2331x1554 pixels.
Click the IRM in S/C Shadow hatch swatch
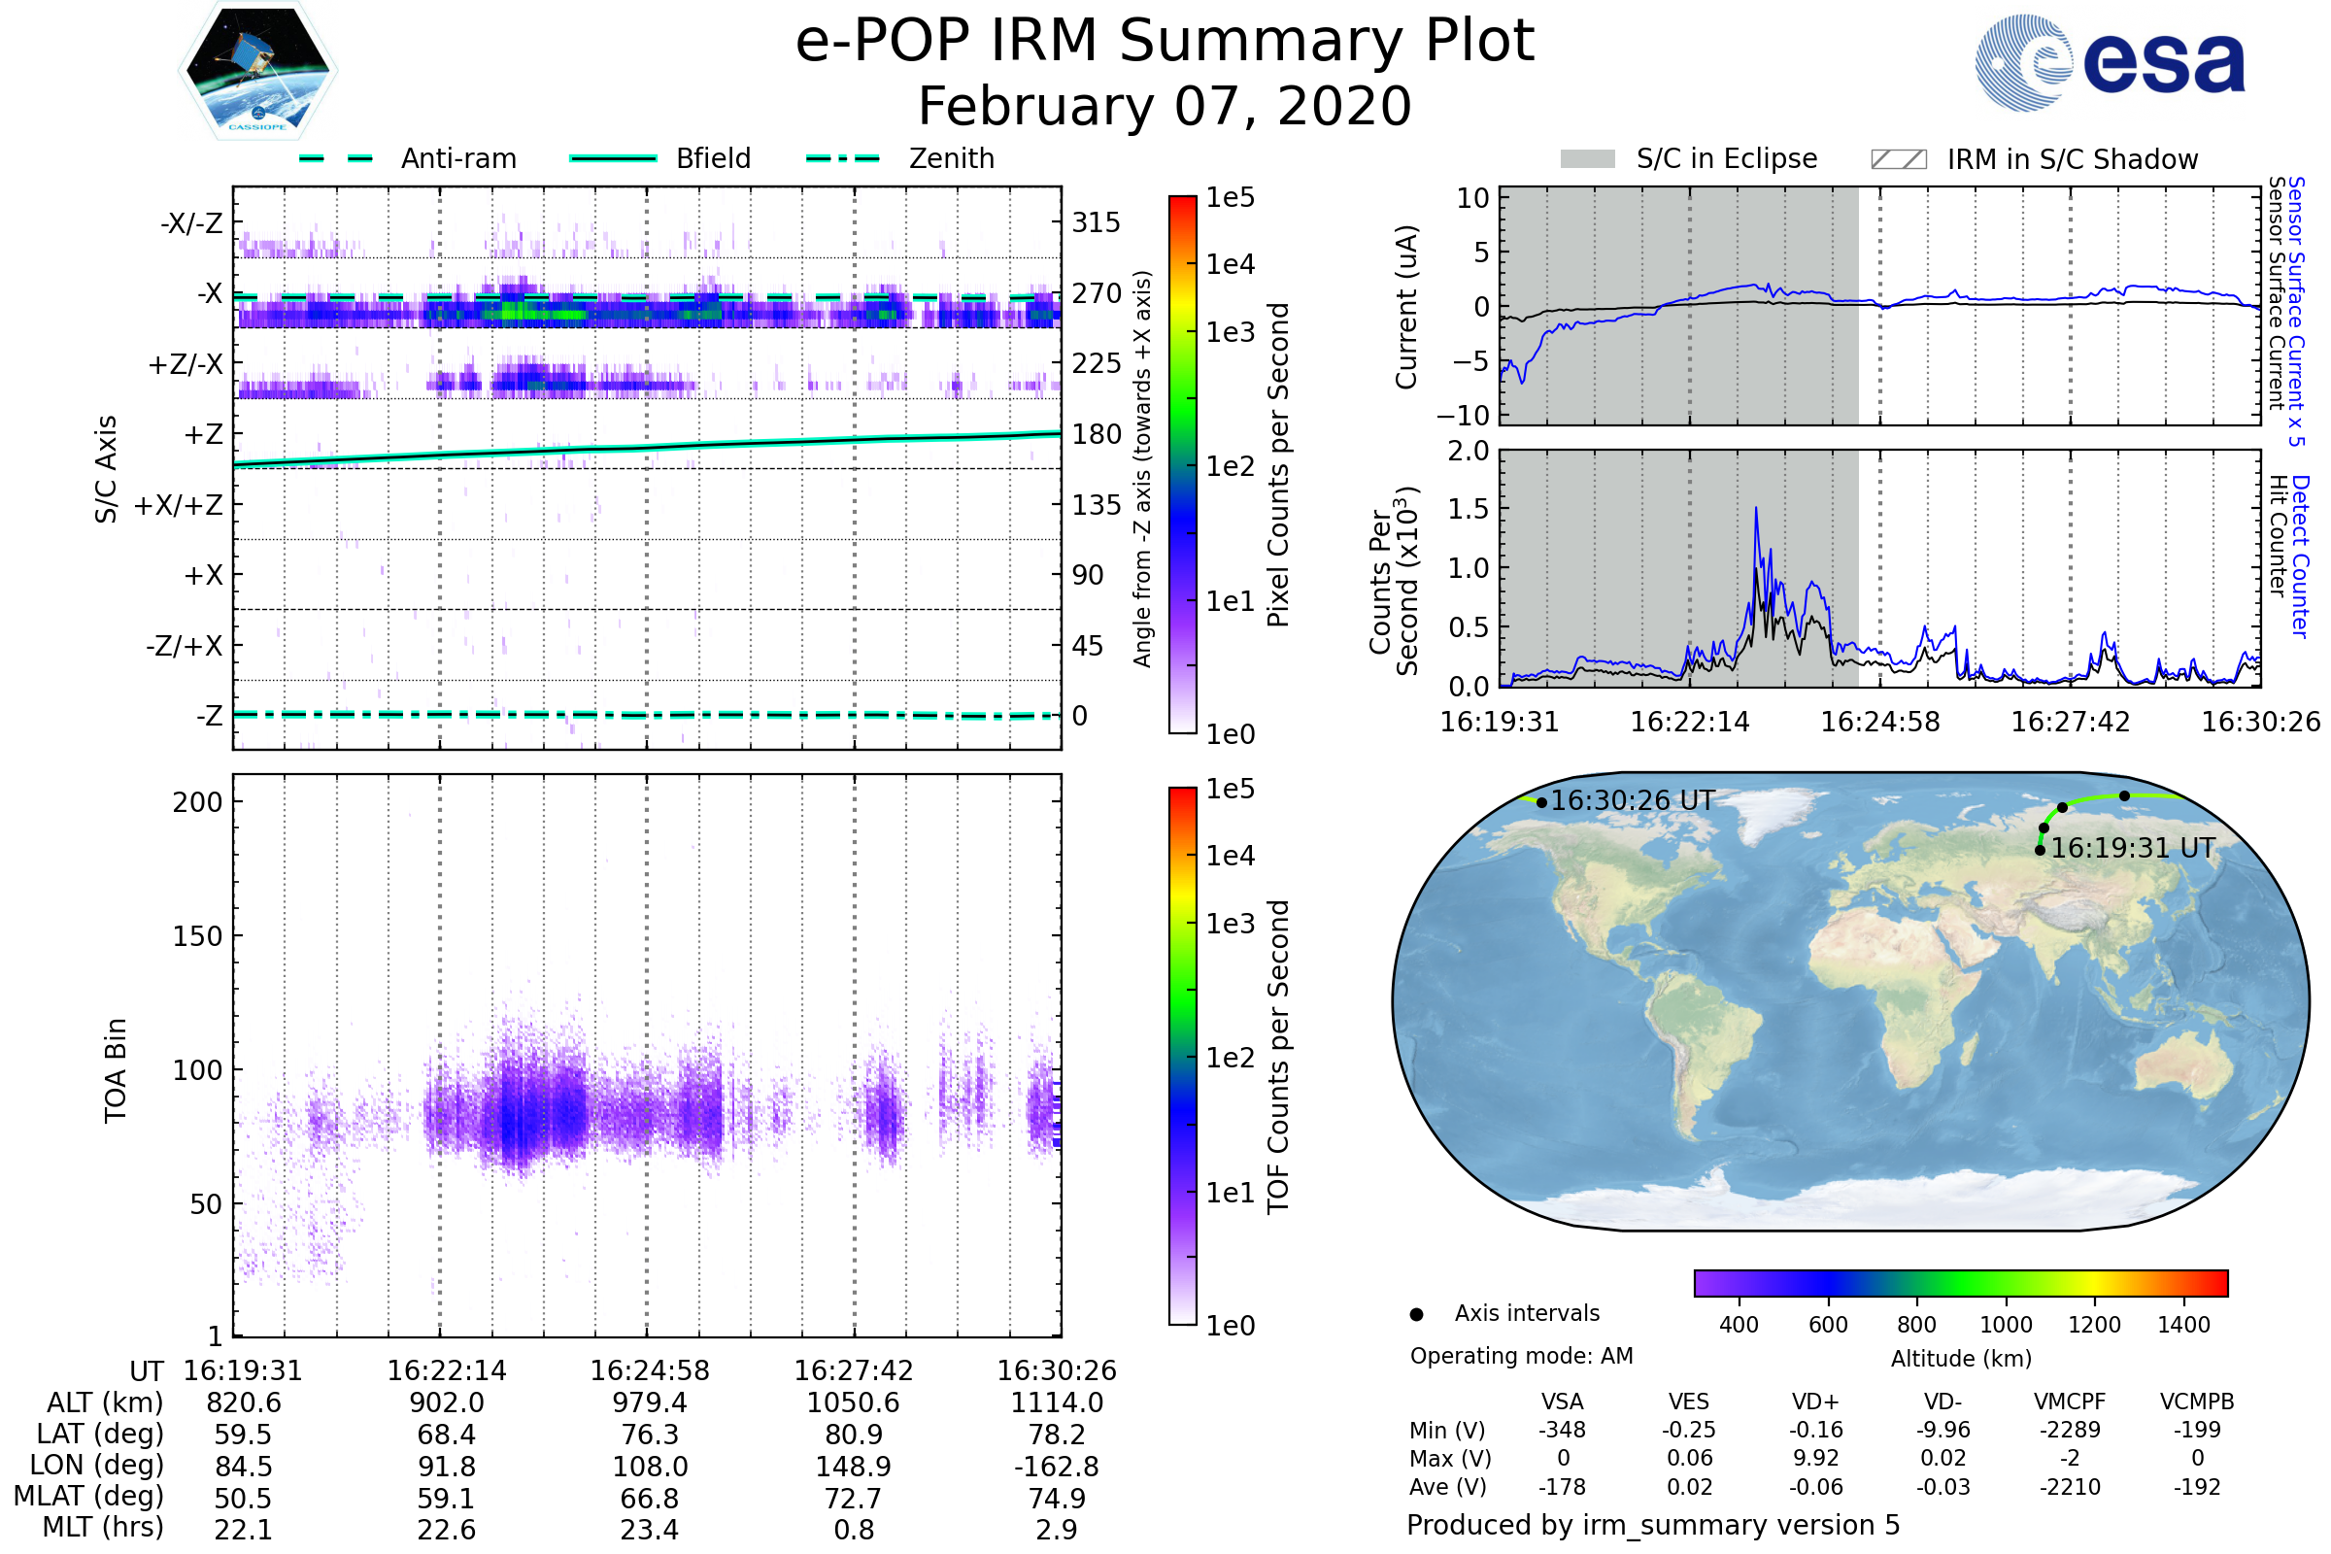(1898, 159)
